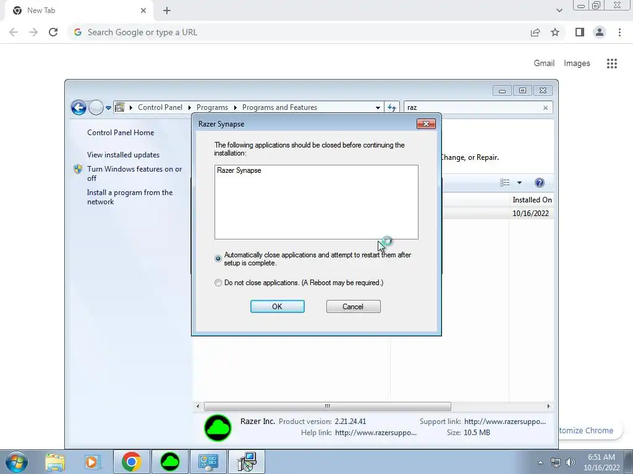
Task: Open Turn Windows features on or off
Action: (x=134, y=173)
